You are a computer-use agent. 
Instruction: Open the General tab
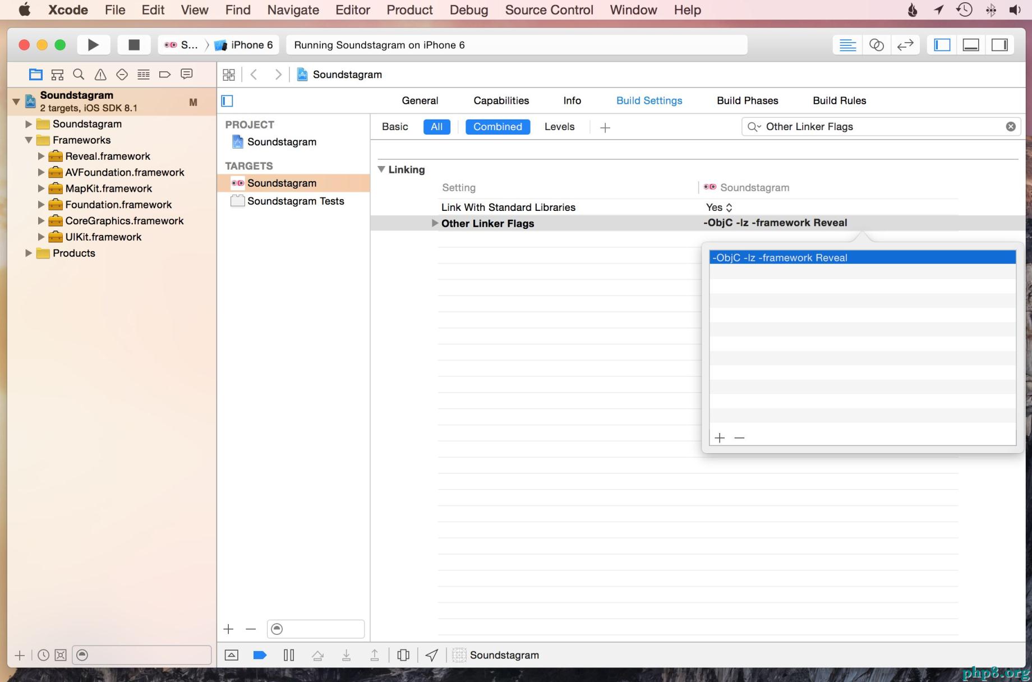(x=420, y=101)
